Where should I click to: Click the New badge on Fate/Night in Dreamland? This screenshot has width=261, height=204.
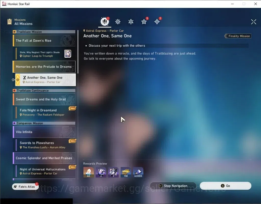pyautogui.click(x=72, y=108)
